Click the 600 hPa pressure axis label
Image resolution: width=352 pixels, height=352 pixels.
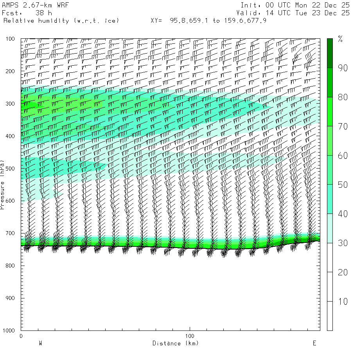point(10,201)
